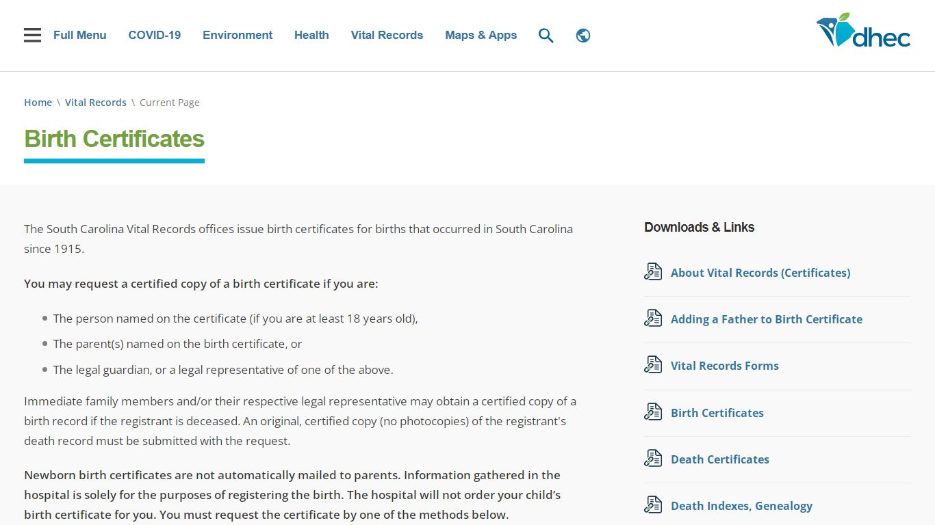
Task: Click paragraph starting 'Newborn birth certificates'
Action: point(292,495)
